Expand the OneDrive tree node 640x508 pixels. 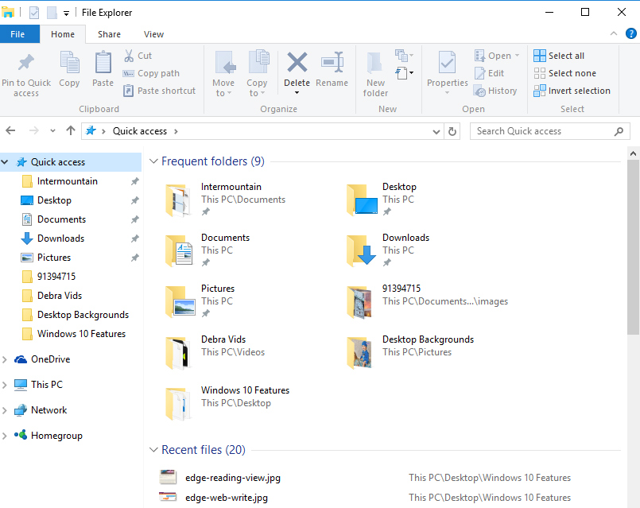coord(5,359)
